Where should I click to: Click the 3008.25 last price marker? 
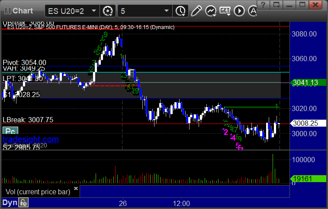click(308, 123)
